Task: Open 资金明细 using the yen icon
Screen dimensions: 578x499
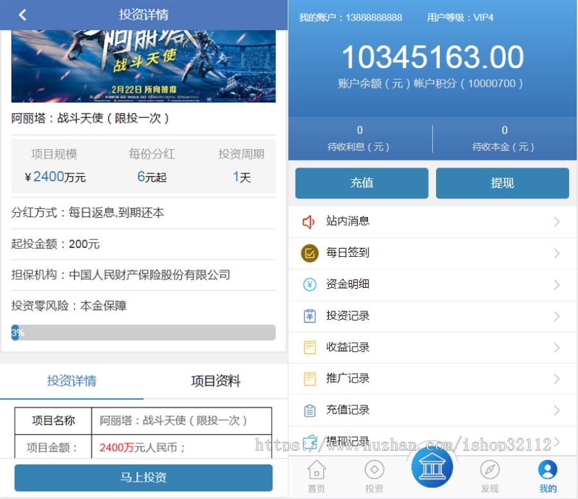Action: click(x=309, y=284)
